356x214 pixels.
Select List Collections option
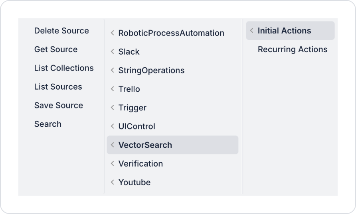[x=64, y=68]
